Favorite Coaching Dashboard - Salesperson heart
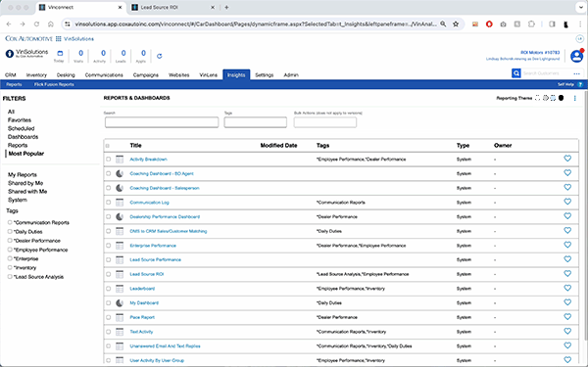Screen dimensions: 588x367 [x=567, y=187]
